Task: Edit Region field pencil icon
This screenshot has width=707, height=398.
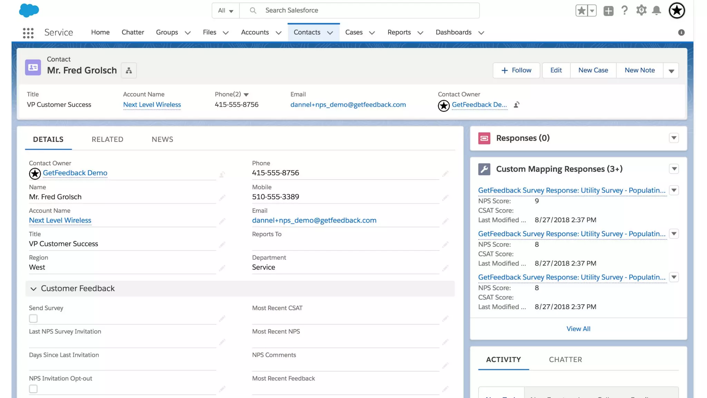Action: 222,268
